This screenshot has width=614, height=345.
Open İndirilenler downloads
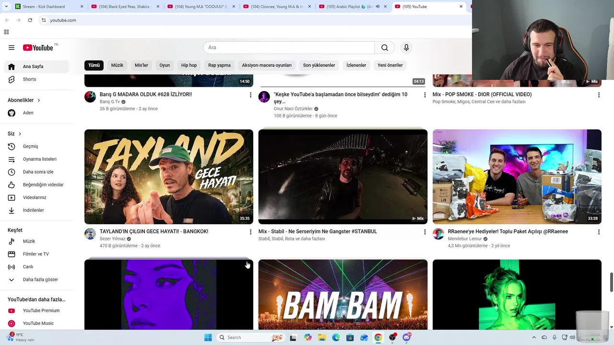coord(36,210)
